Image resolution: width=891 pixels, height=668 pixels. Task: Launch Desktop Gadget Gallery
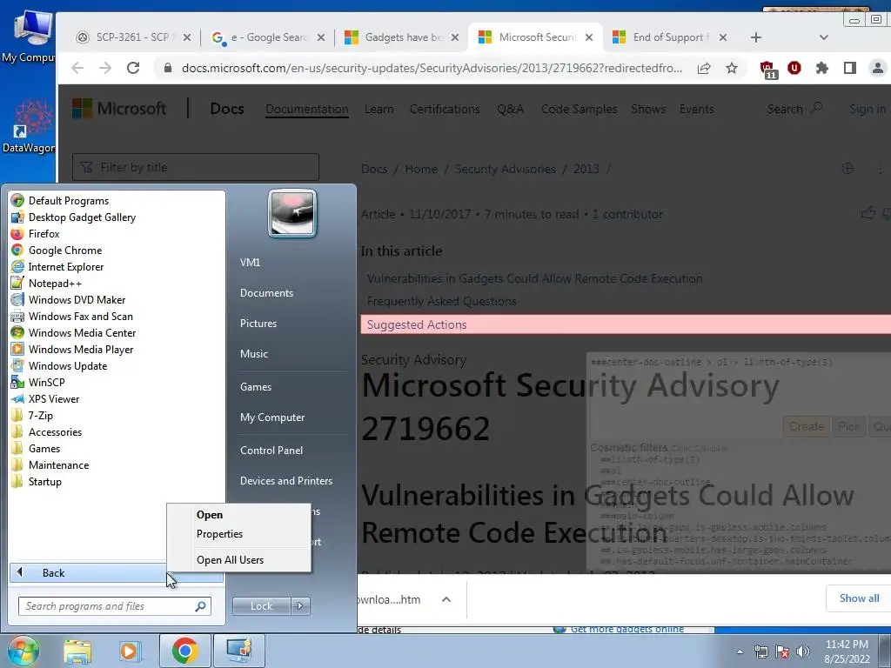(82, 217)
